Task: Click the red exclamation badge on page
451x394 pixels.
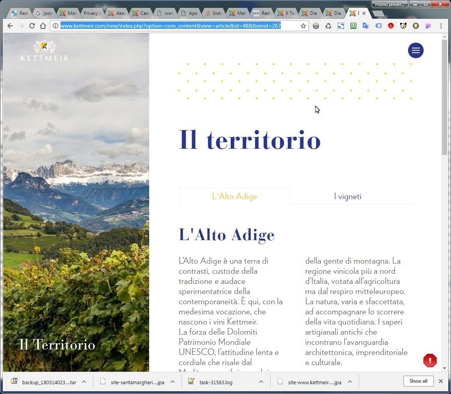Action: [x=430, y=360]
